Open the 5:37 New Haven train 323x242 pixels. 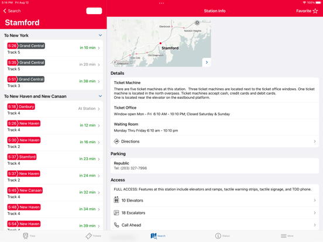tap(53, 176)
